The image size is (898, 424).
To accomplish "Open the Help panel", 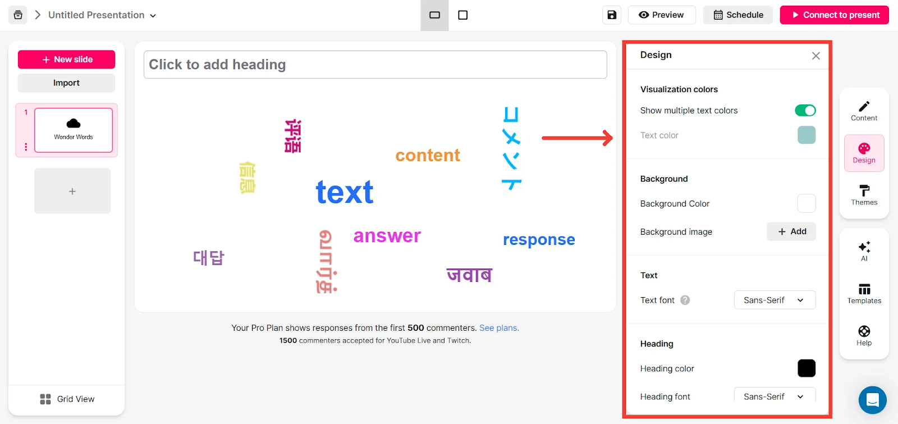I will [x=864, y=336].
